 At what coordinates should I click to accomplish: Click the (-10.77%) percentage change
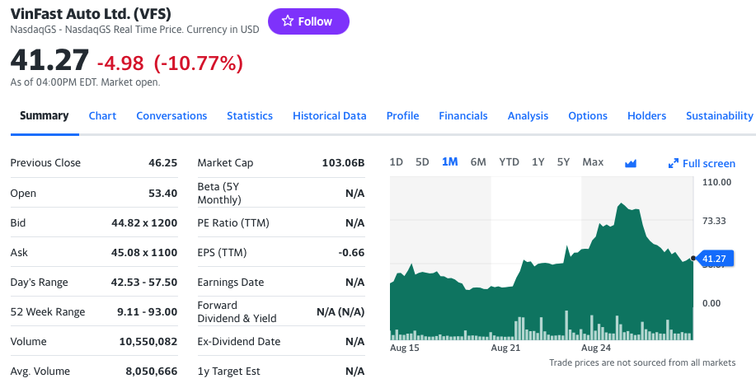(x=199, y=63)
